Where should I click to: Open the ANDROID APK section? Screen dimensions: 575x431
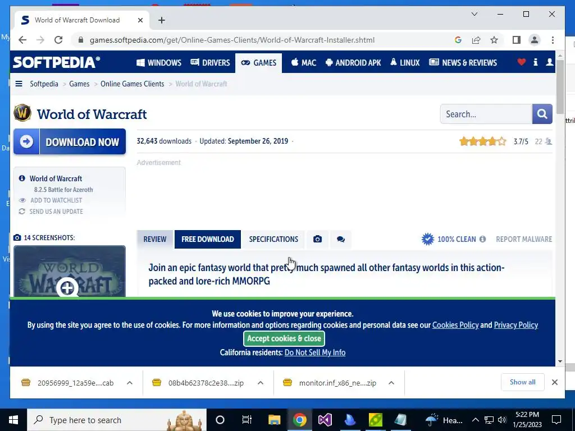point(353,63)
